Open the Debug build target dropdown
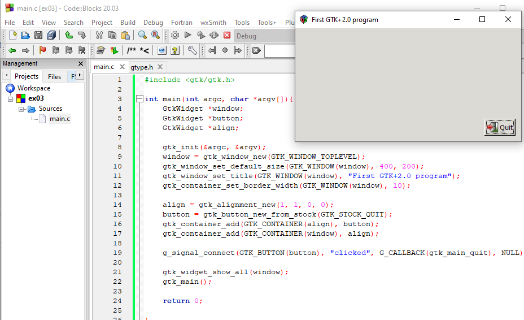This screenshot has height=320, width=524. pos(264,36)
